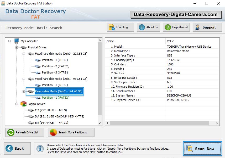Click the Support button

point(207,27)
